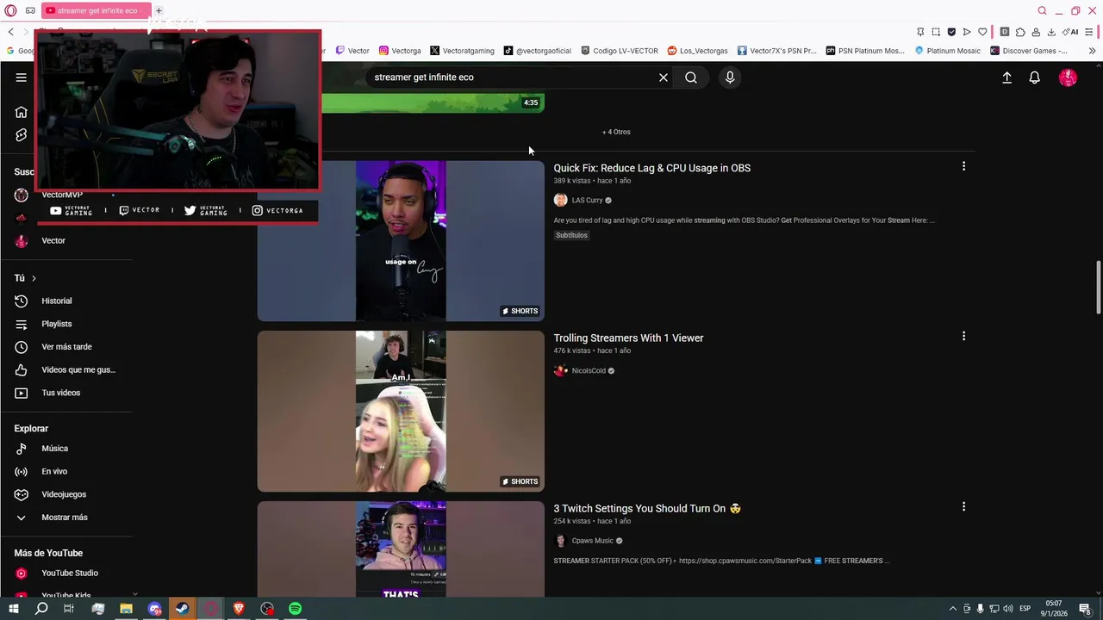Open En vivo in Explorar
The height and width of the screenshot is (620, 1103).
(x=54, y=472)
